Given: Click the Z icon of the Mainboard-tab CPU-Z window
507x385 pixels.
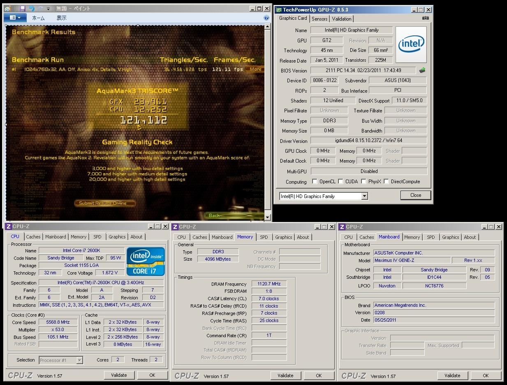Looking at the screenshot, I should point(342,227).
